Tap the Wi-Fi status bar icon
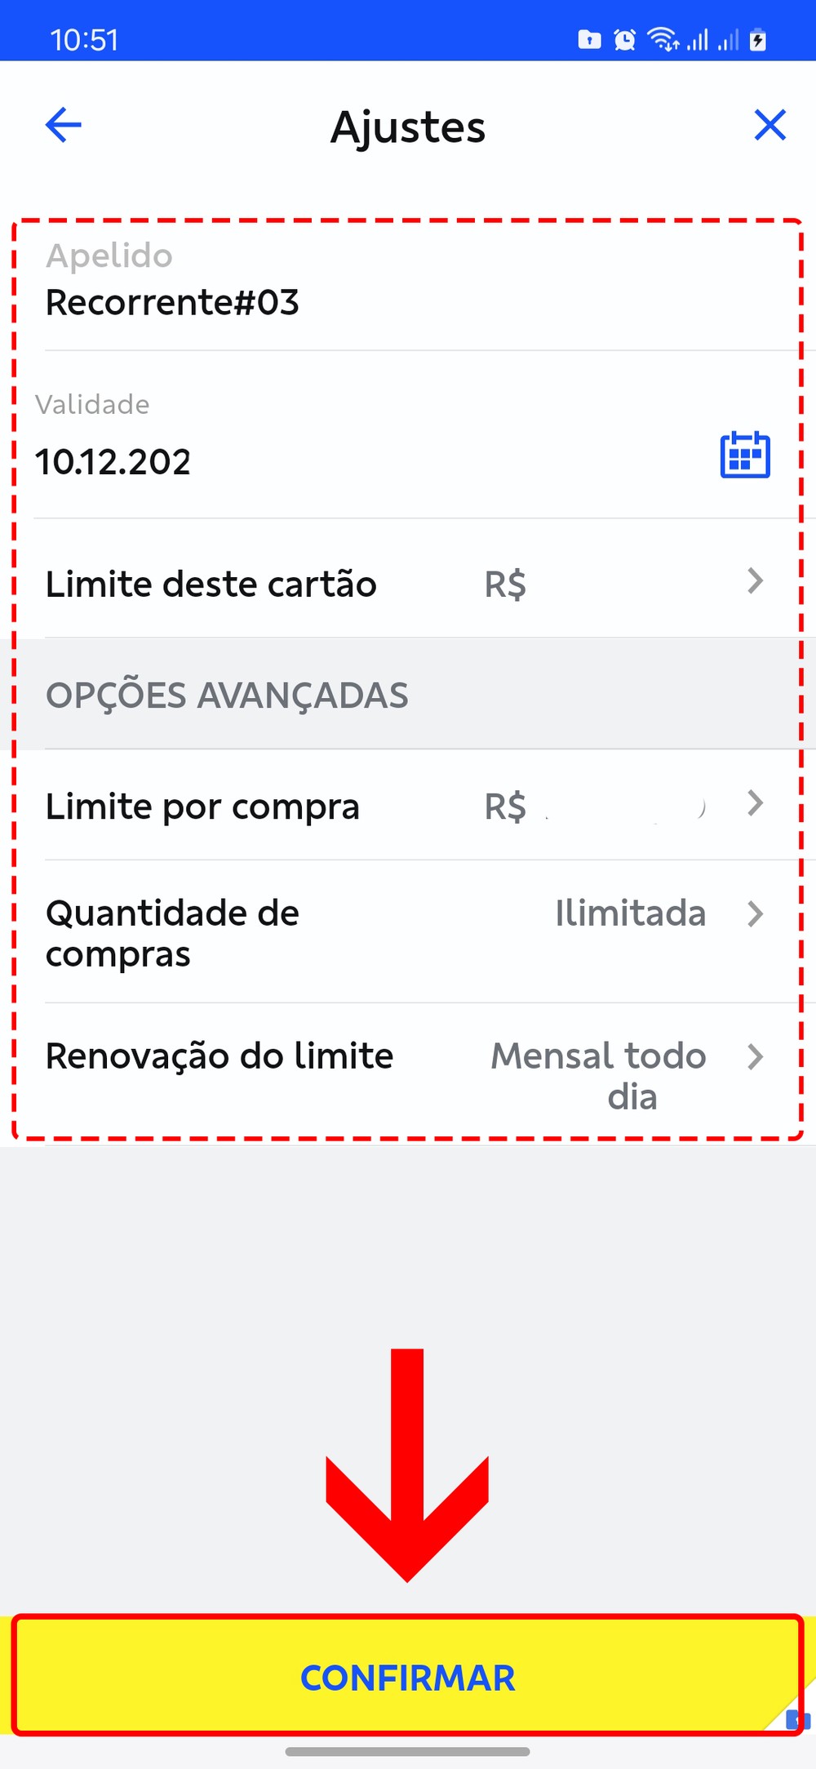 pos(663,39)
